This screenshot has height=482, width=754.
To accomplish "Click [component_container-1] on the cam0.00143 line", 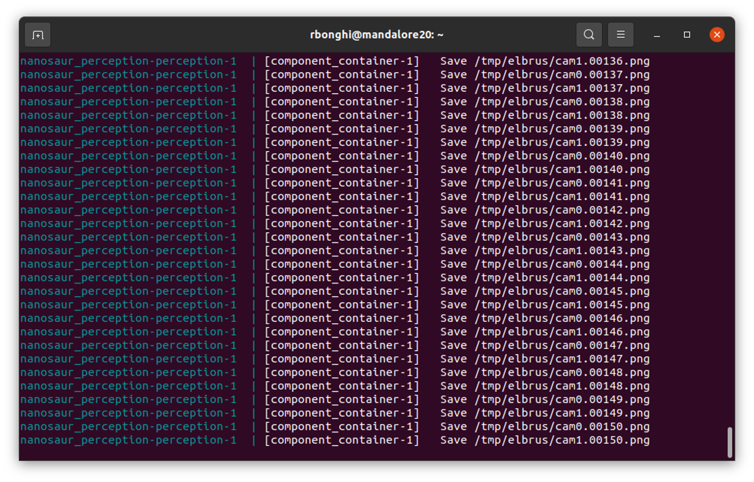I will 342,237.
